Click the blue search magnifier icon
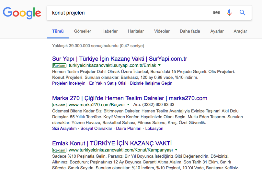 (242, 13)
